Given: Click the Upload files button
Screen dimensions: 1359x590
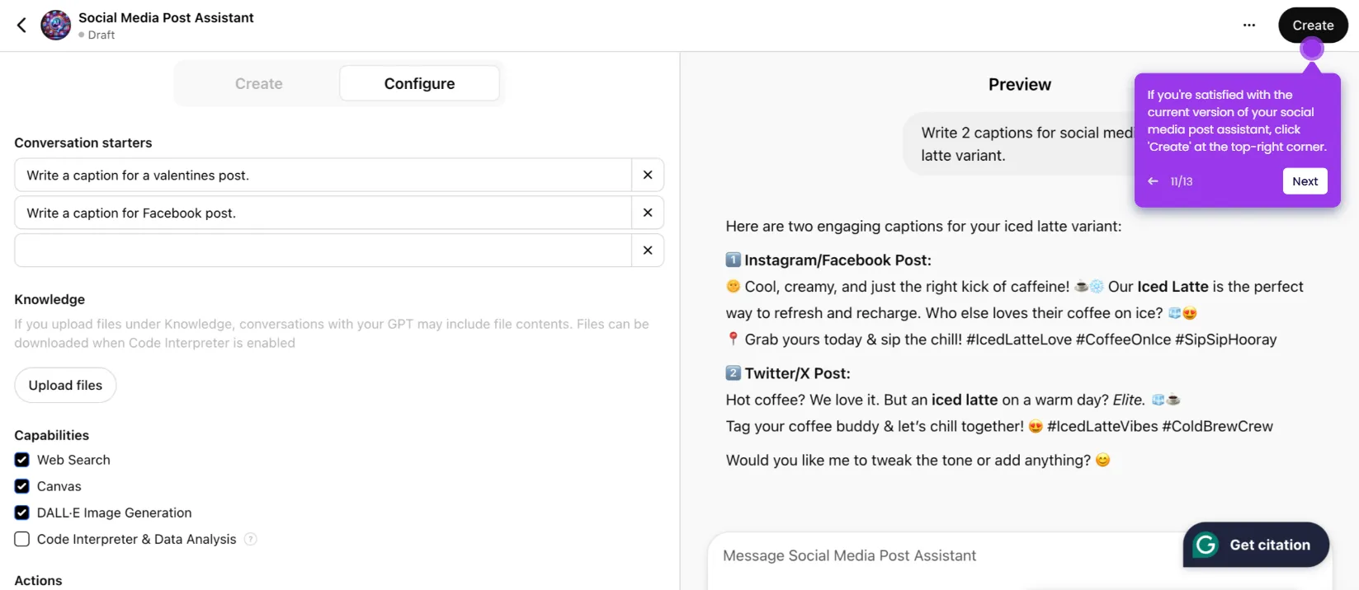Looking at the screenshot, I should point(65,385).
